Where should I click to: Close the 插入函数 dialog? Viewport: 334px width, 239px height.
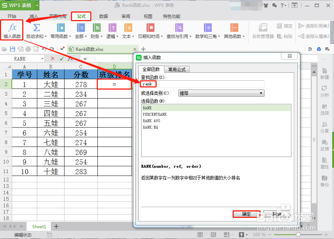[x=290, y=56]
